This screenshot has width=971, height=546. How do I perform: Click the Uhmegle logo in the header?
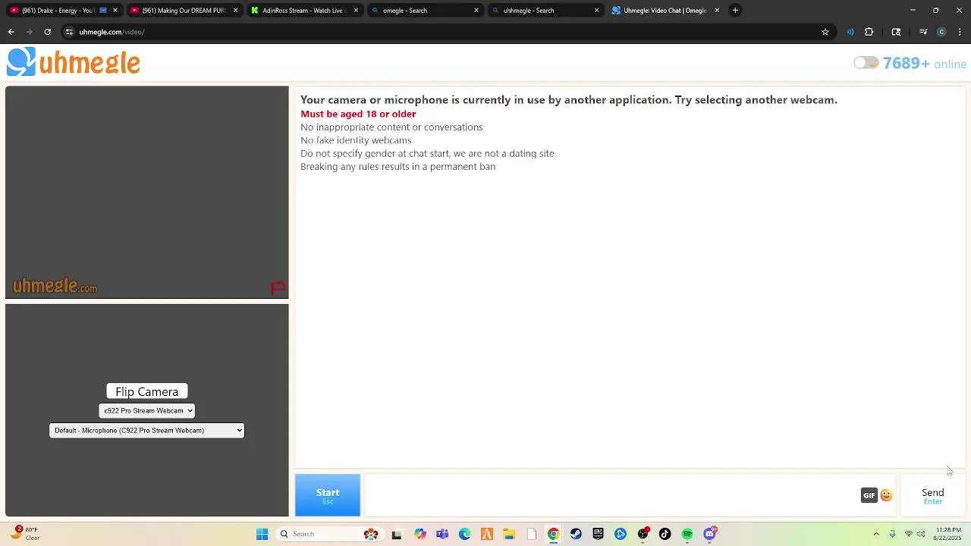coord(74,62)
